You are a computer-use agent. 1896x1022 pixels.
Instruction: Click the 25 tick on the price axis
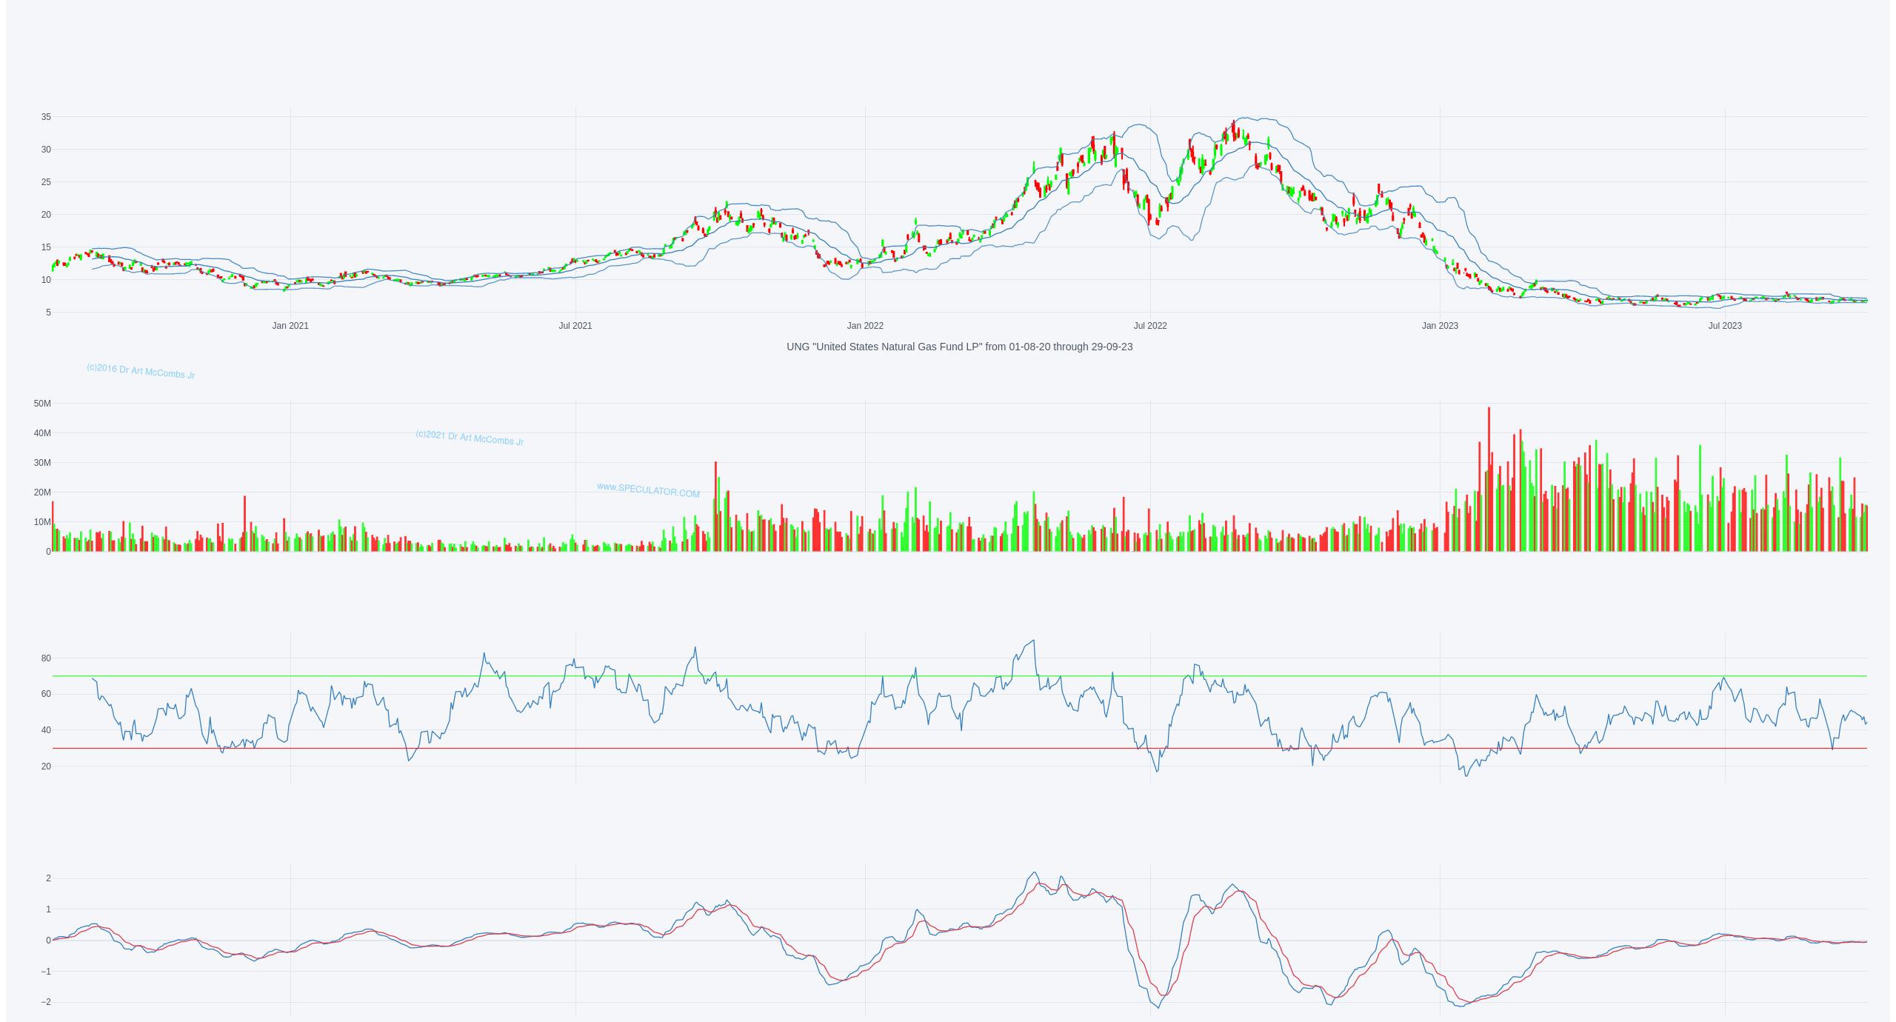[46, 182]
